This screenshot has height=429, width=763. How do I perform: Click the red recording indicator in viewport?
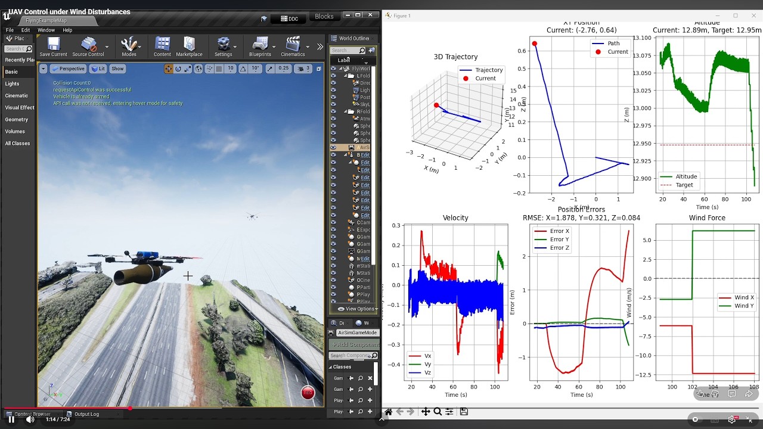[x=308, y=392]
